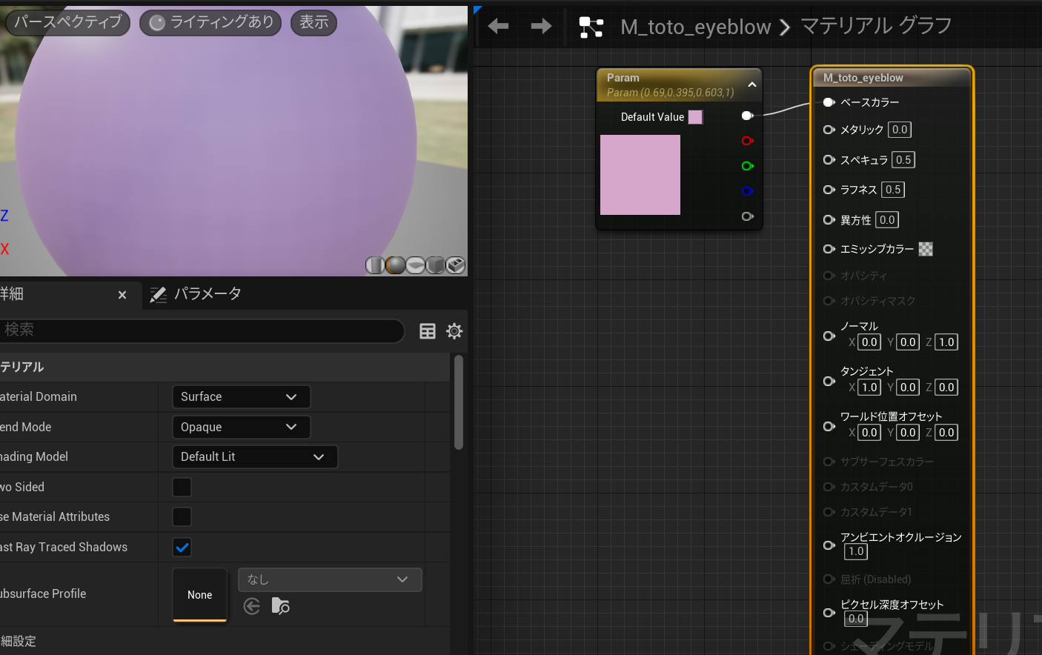
Task: Click the ベースカラー input pin
Action: point(829,102)
